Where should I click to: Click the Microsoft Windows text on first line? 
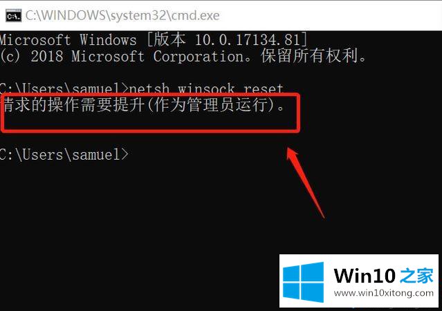(x=68, y=39)
